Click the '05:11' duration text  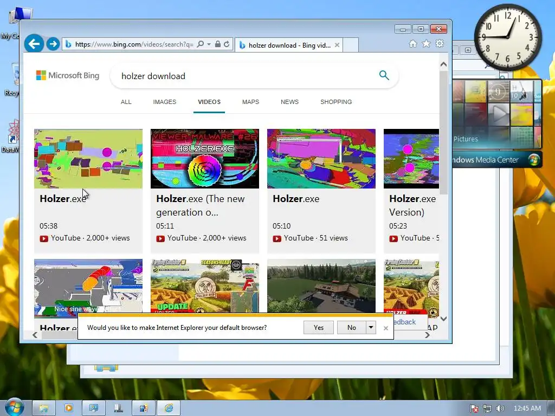(x=165, y=226)
